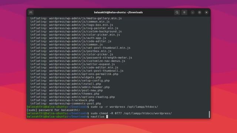Click the wp-admin/widgets.php output line
Image resolution: width=237 pixels, height=133 pixels.
click(66, 77)
